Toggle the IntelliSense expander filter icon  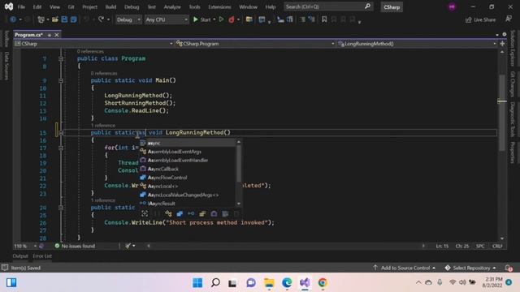[145, 213]
